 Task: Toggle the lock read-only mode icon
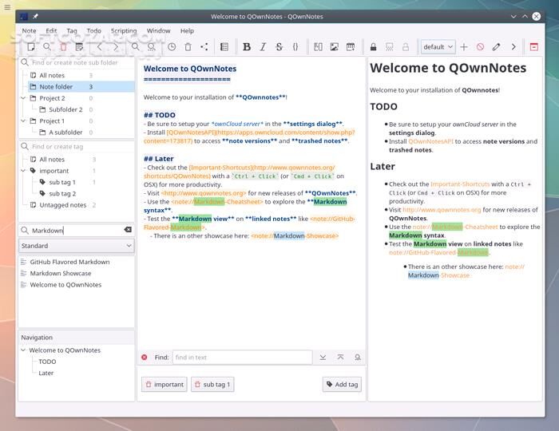pos(373,46)
